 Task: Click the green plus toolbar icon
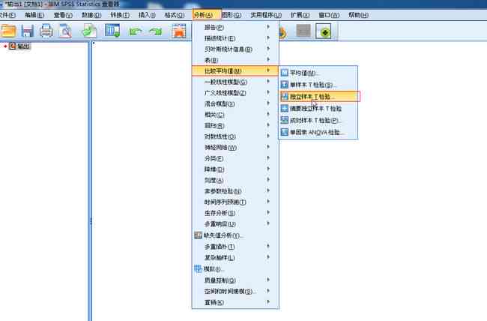325,31
